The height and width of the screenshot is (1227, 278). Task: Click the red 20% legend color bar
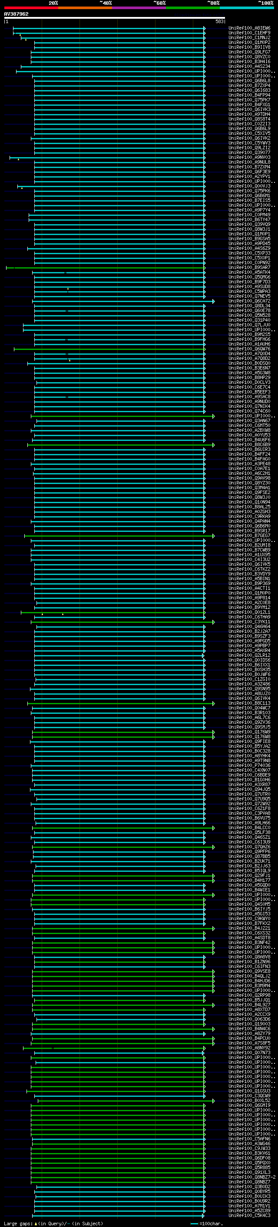(31, 8)
